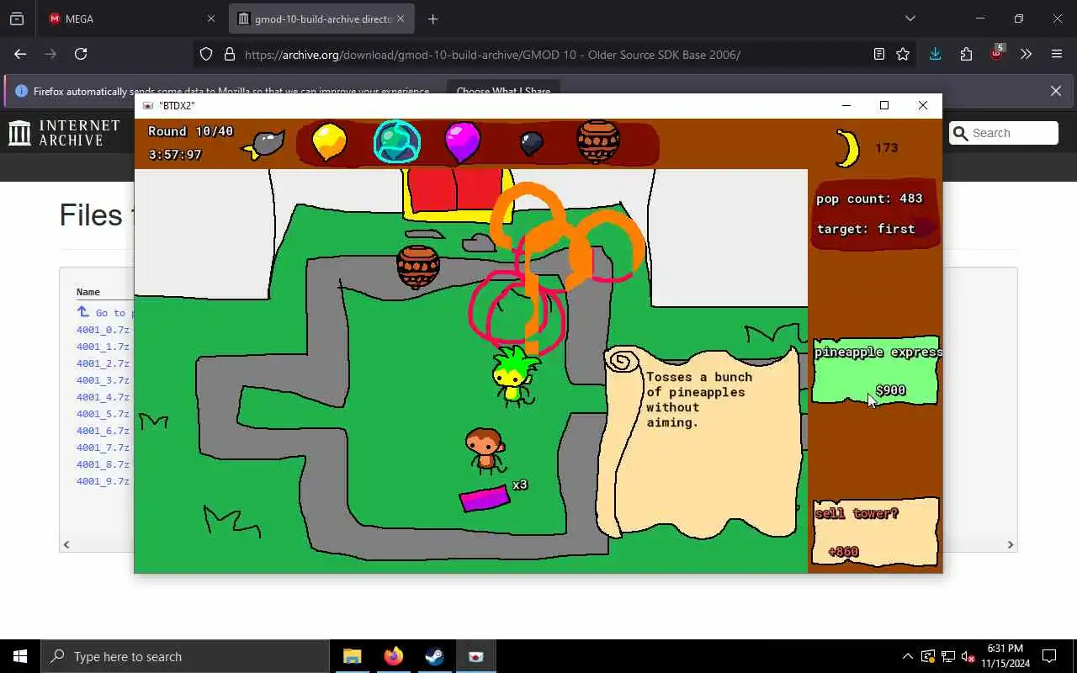Open the Firefox extensions puzzle icon
Screen dimensions: 1077x673
(x=966, y=54)
